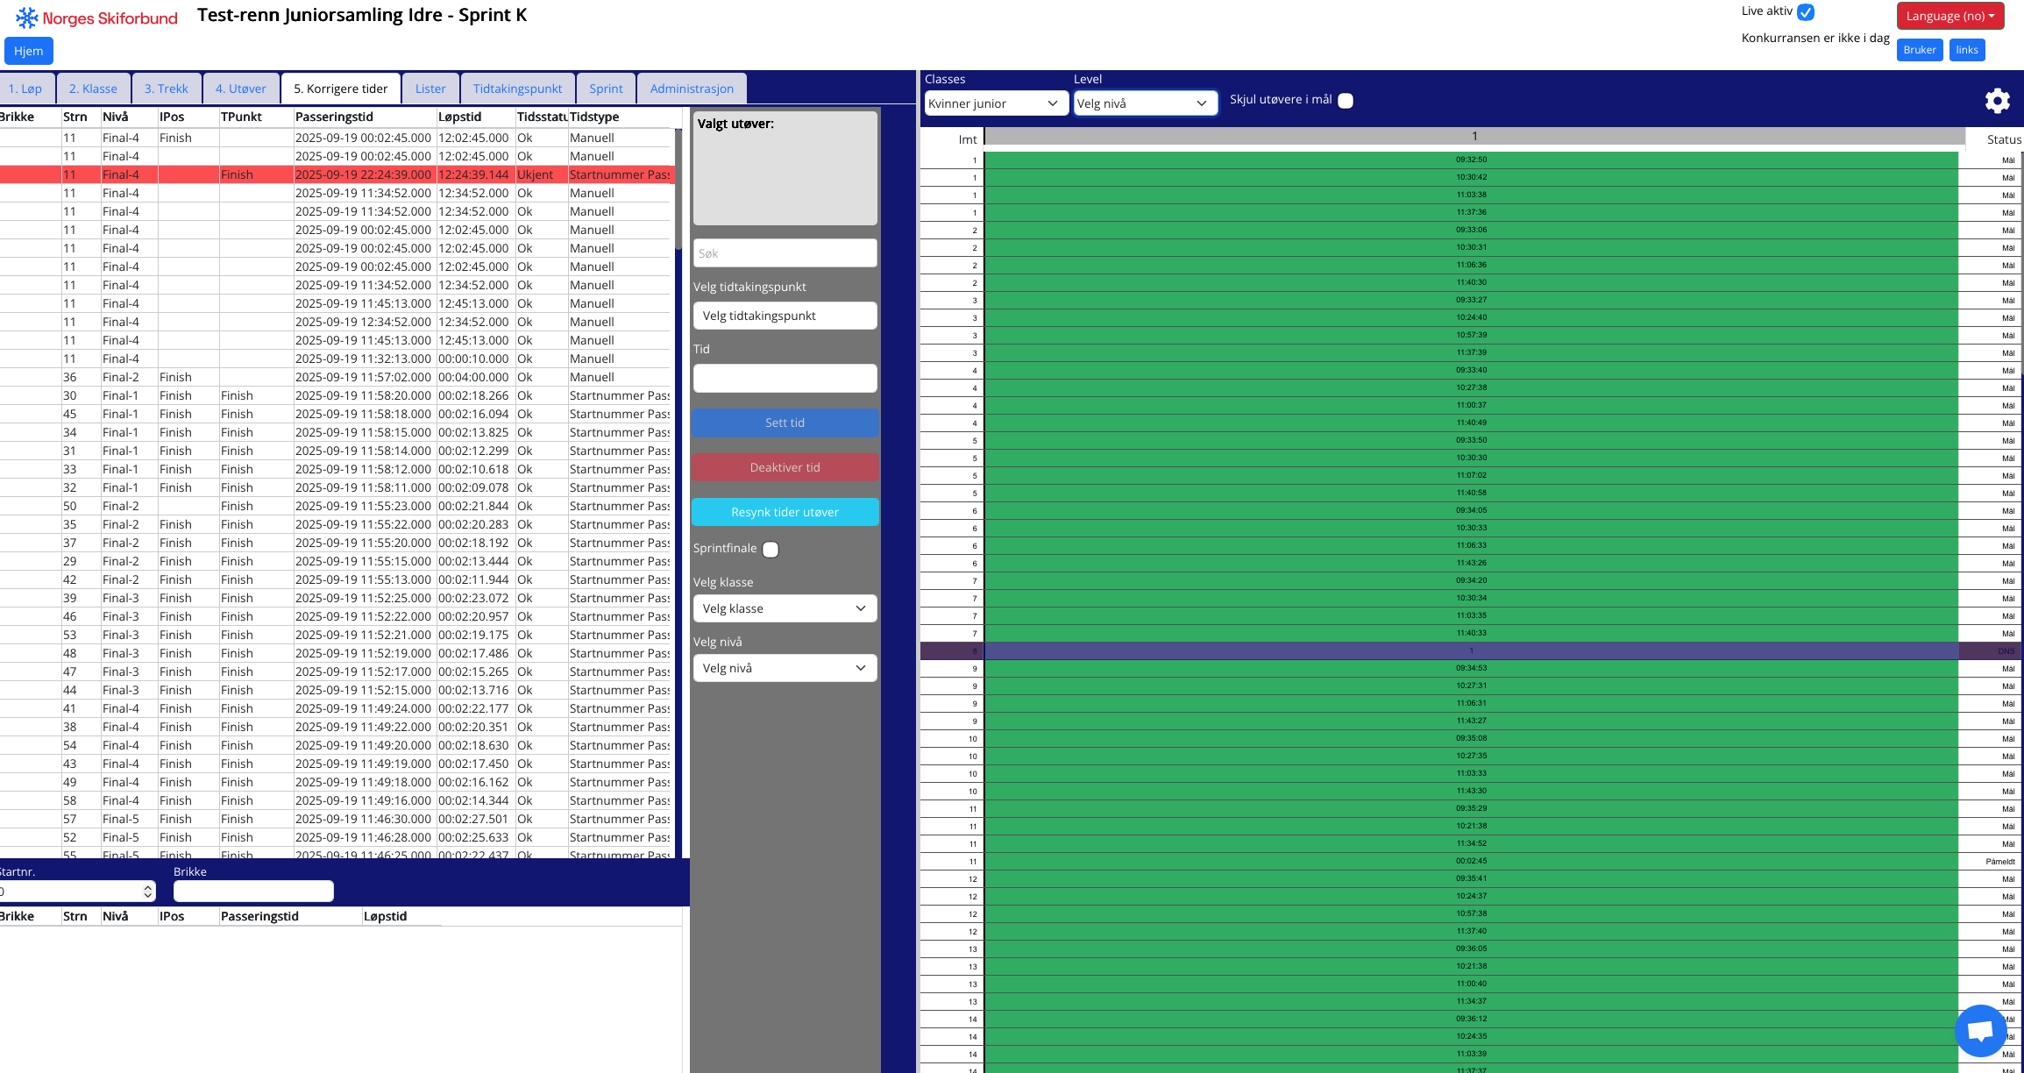2024x1073 pixels.
Task: Check the Sprintfinale checkbox
Action: 771,550
